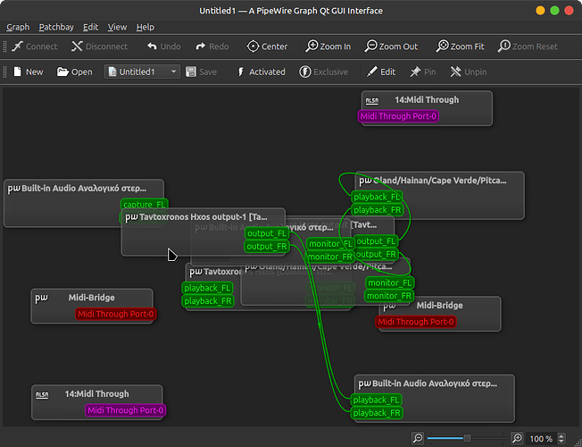Open a patchbay file
This screenshot has height=447, width=582.
[74, 72]
